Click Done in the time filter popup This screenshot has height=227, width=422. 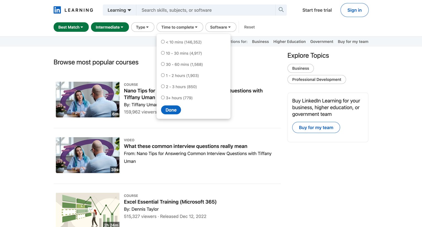coord(171,110)
